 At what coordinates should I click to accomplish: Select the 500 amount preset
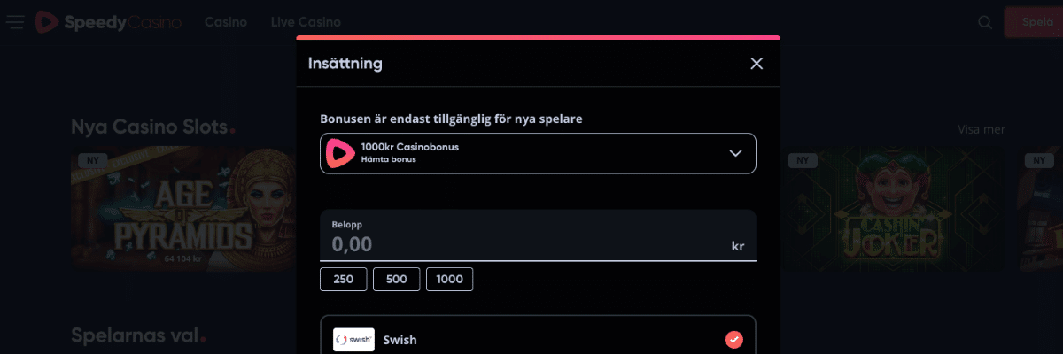(x=397, y=279)
